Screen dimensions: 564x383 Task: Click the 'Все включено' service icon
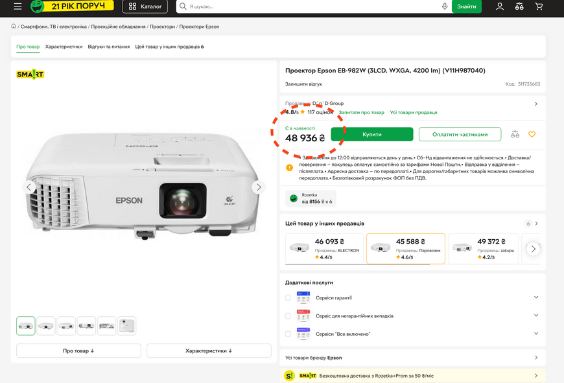coord(303,334)
